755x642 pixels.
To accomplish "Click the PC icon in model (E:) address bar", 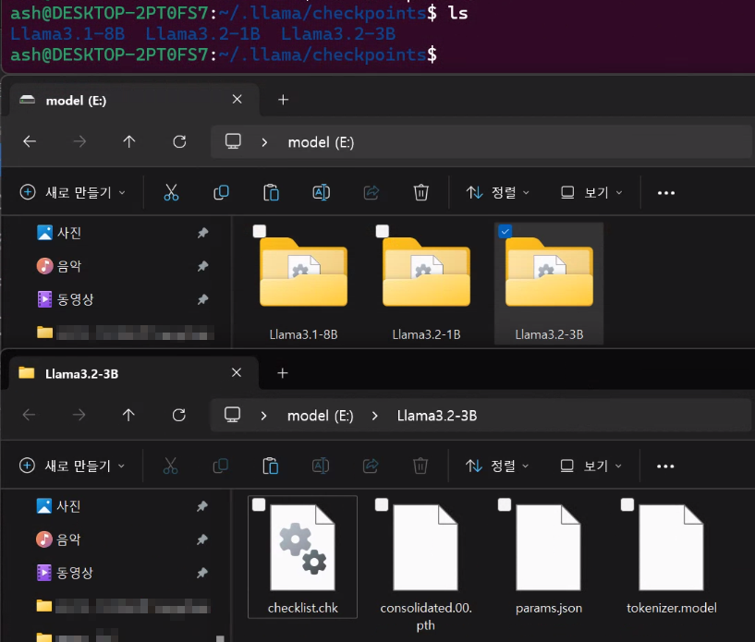I will tap(233, 141).
